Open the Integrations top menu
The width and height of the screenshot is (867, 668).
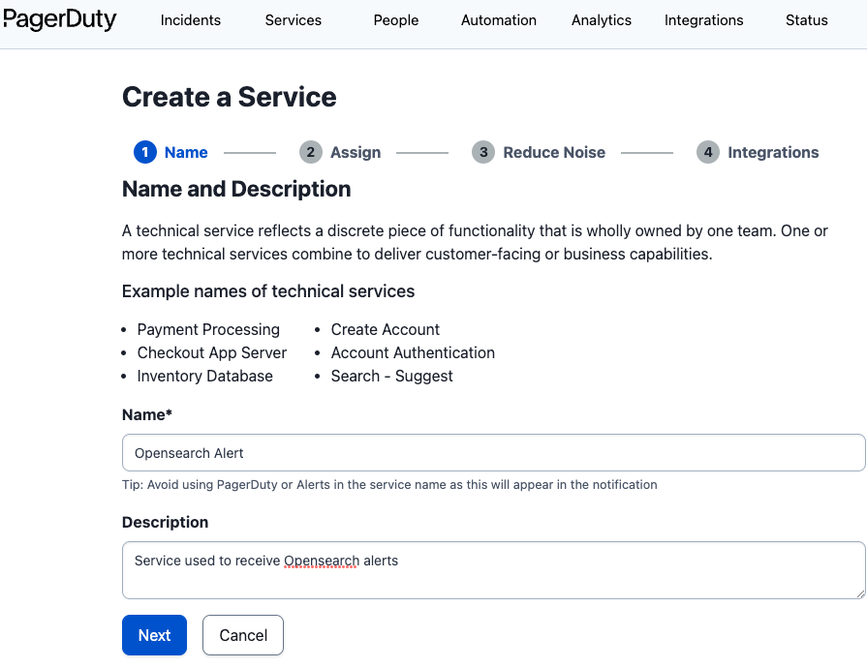pyautogui.click(x=704, y=20)
